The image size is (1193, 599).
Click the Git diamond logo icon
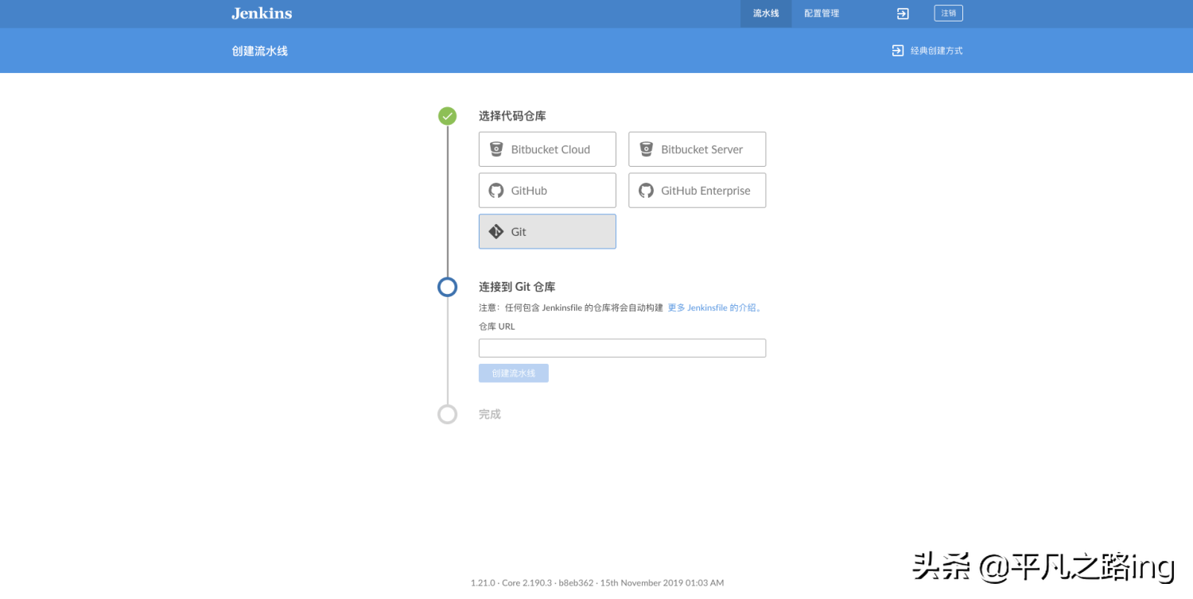coord(496,232)
